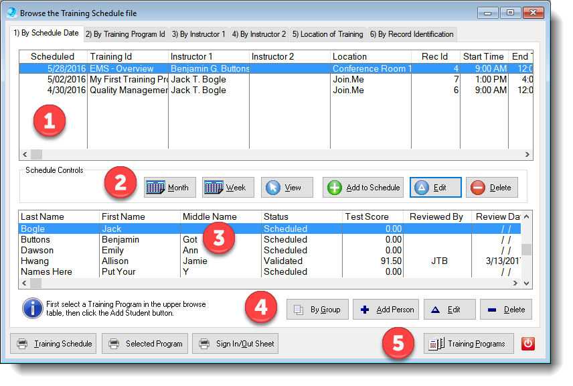Open the Location of Training tab

[327, 34]
